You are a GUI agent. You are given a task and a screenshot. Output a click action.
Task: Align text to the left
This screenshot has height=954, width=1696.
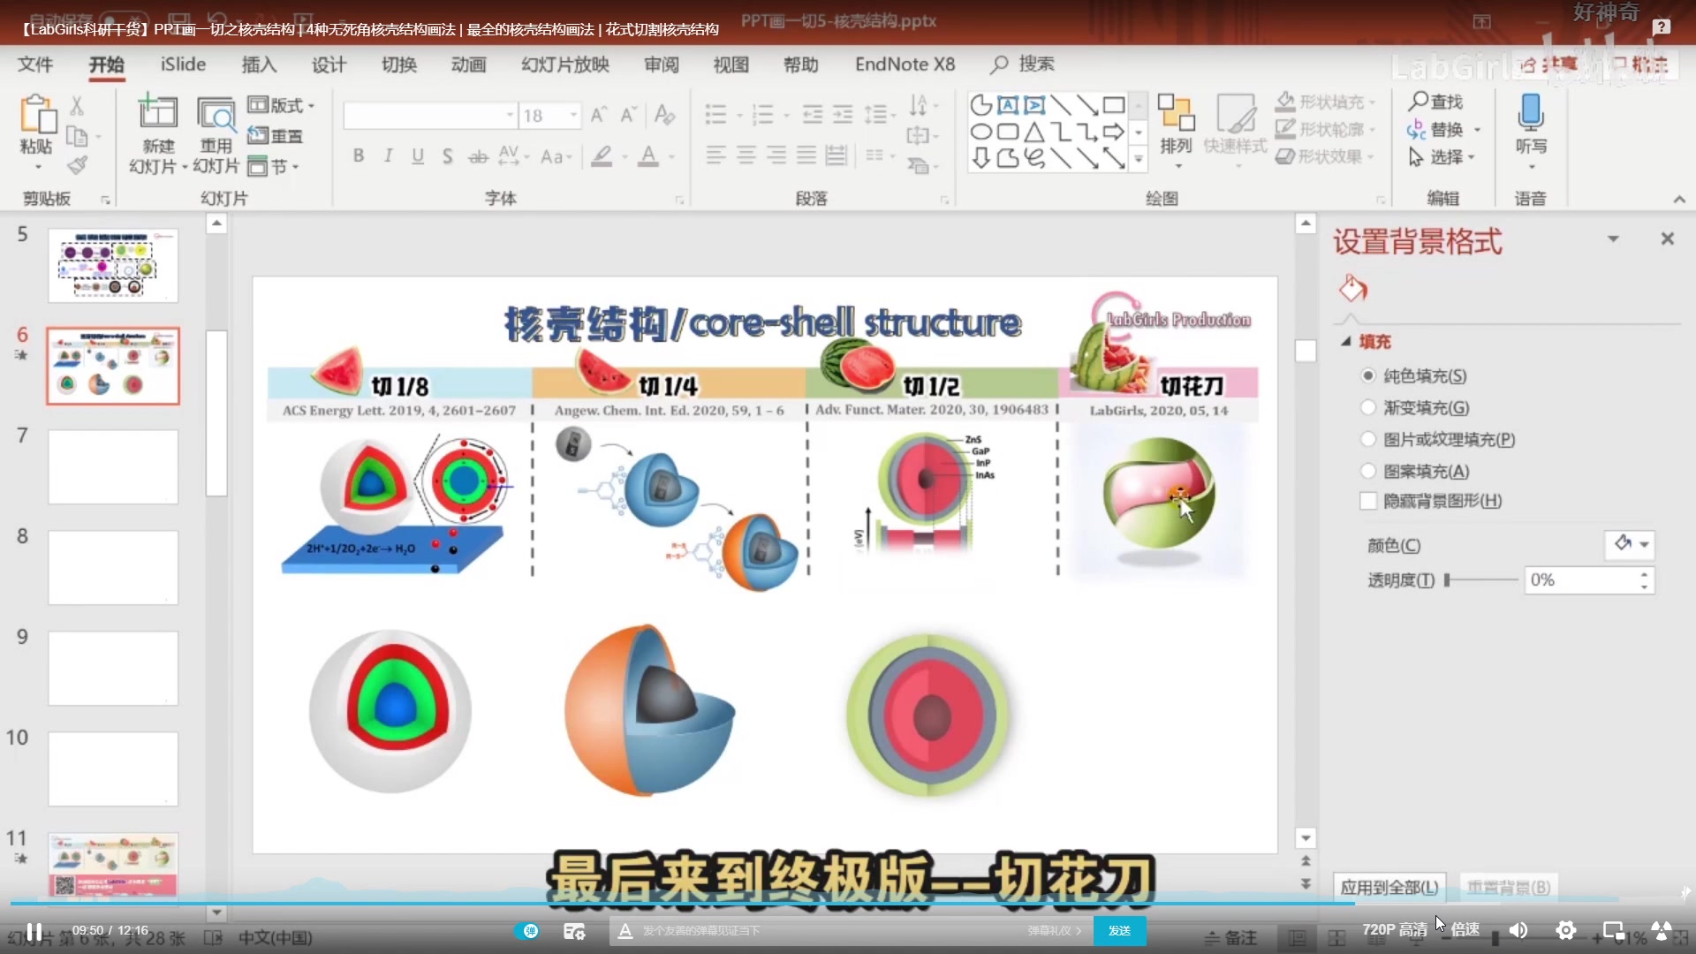(x=715, y=155)
